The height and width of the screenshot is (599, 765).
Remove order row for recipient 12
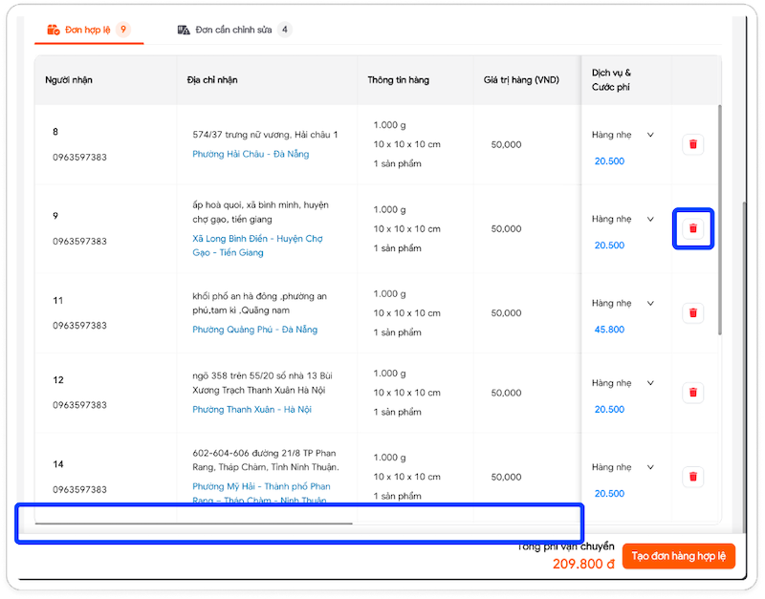point(693,393)
